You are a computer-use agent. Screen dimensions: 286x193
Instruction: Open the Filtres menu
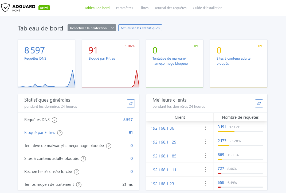pos(144,8)
